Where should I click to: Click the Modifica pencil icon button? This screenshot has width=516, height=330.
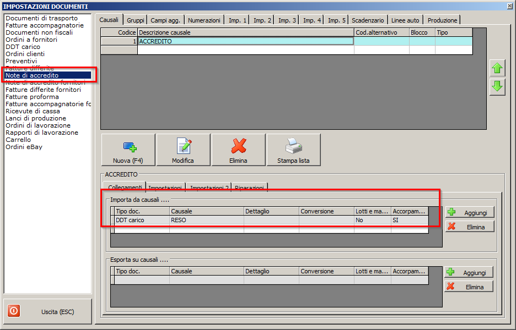(x=183, y=150)
